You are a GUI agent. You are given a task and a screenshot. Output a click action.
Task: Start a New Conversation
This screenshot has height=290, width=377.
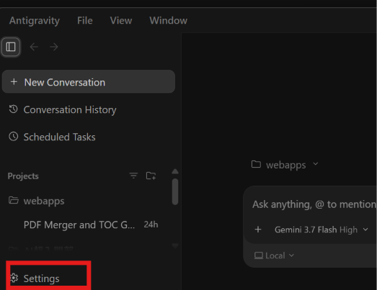point(89,82)
